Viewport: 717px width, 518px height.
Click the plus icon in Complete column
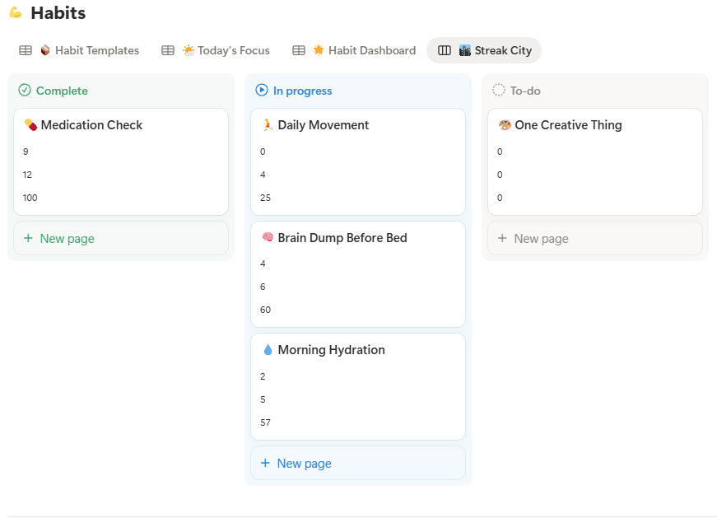click(28, 238)
